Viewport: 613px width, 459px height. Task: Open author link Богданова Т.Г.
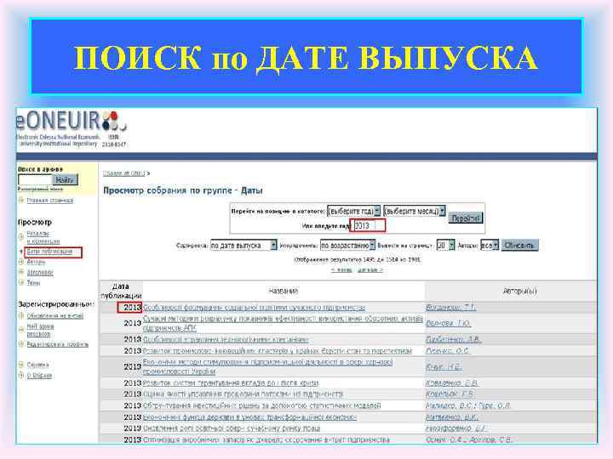(x=450, y=308)
